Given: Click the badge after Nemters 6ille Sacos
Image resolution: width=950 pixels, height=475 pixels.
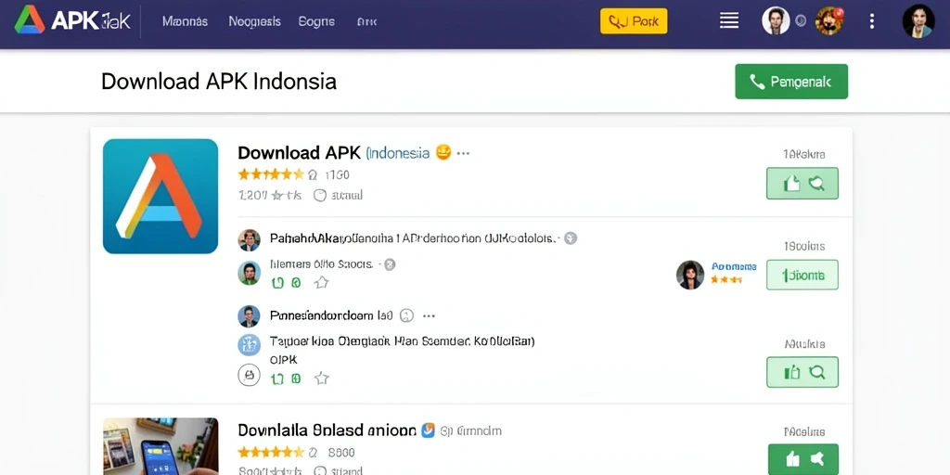Looking at the screenshot, I should (x=391, y=264).
